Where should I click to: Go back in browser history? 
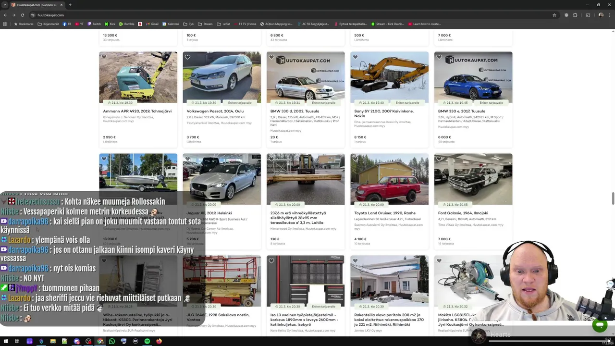coord(5,15)
